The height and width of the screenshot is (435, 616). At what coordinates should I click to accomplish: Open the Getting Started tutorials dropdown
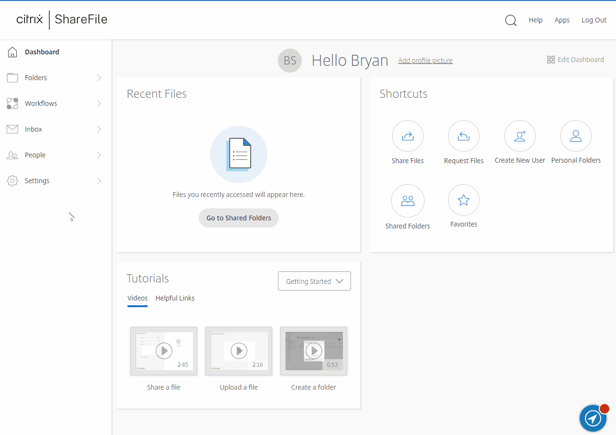point(314,281)
